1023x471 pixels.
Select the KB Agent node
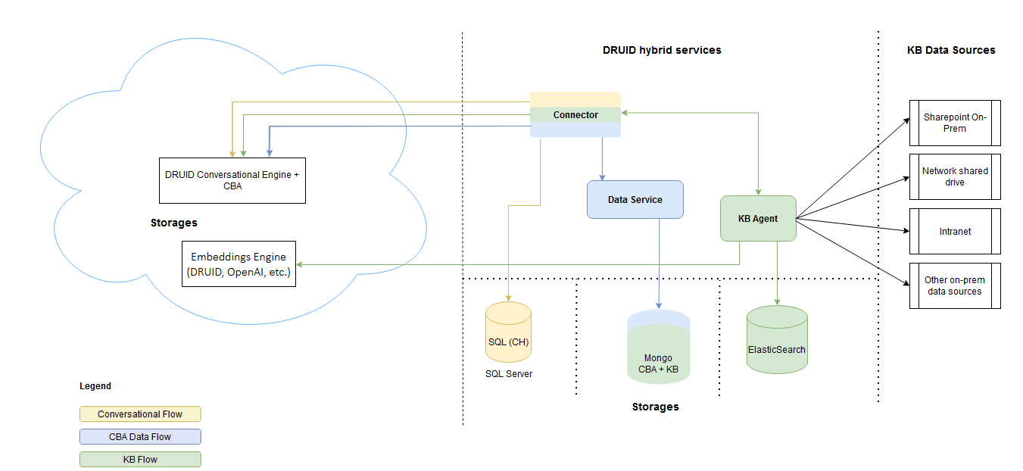tap(758, 219)
